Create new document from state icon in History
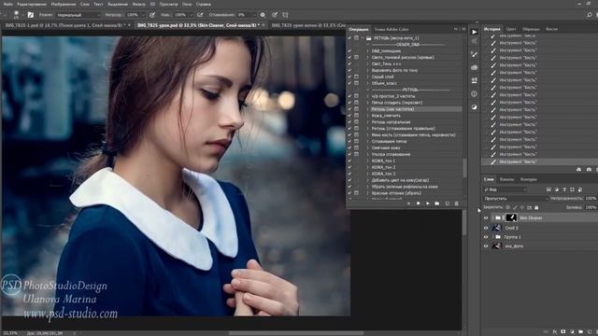Screen dimensions: 598x336 point(579,169)
